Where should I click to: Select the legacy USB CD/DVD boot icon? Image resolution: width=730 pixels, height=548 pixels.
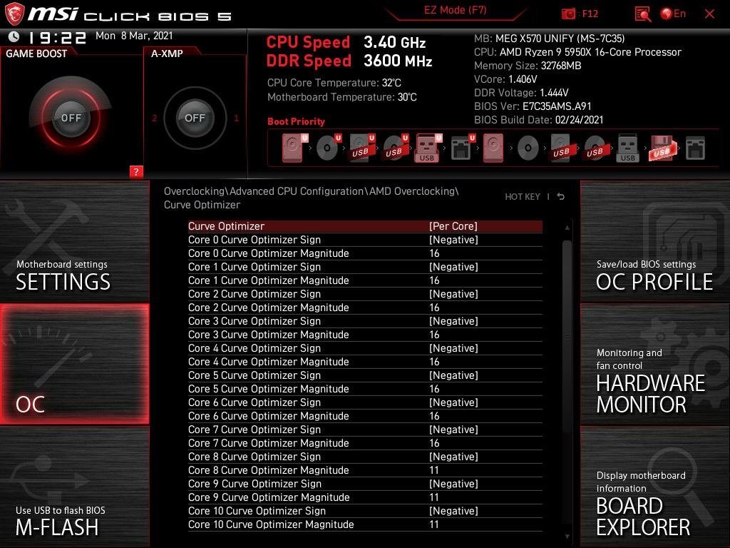tap(595, 148)
